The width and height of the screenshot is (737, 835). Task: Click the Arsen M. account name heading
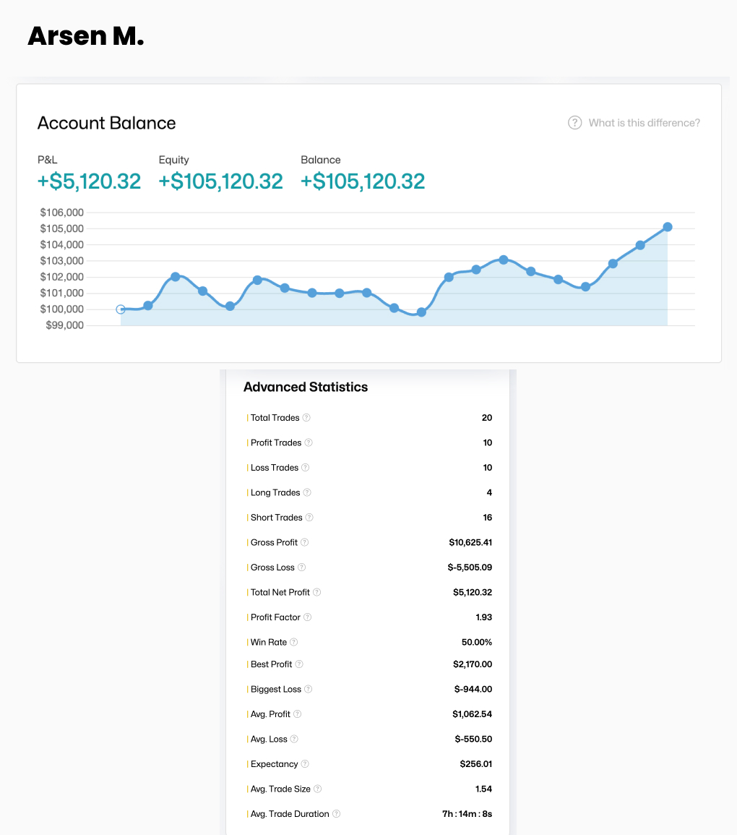coord(86,36)
